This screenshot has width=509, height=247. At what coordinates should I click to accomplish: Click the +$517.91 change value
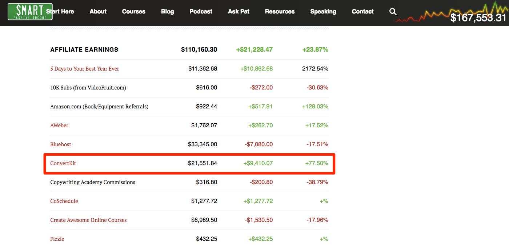coord(261,107)
